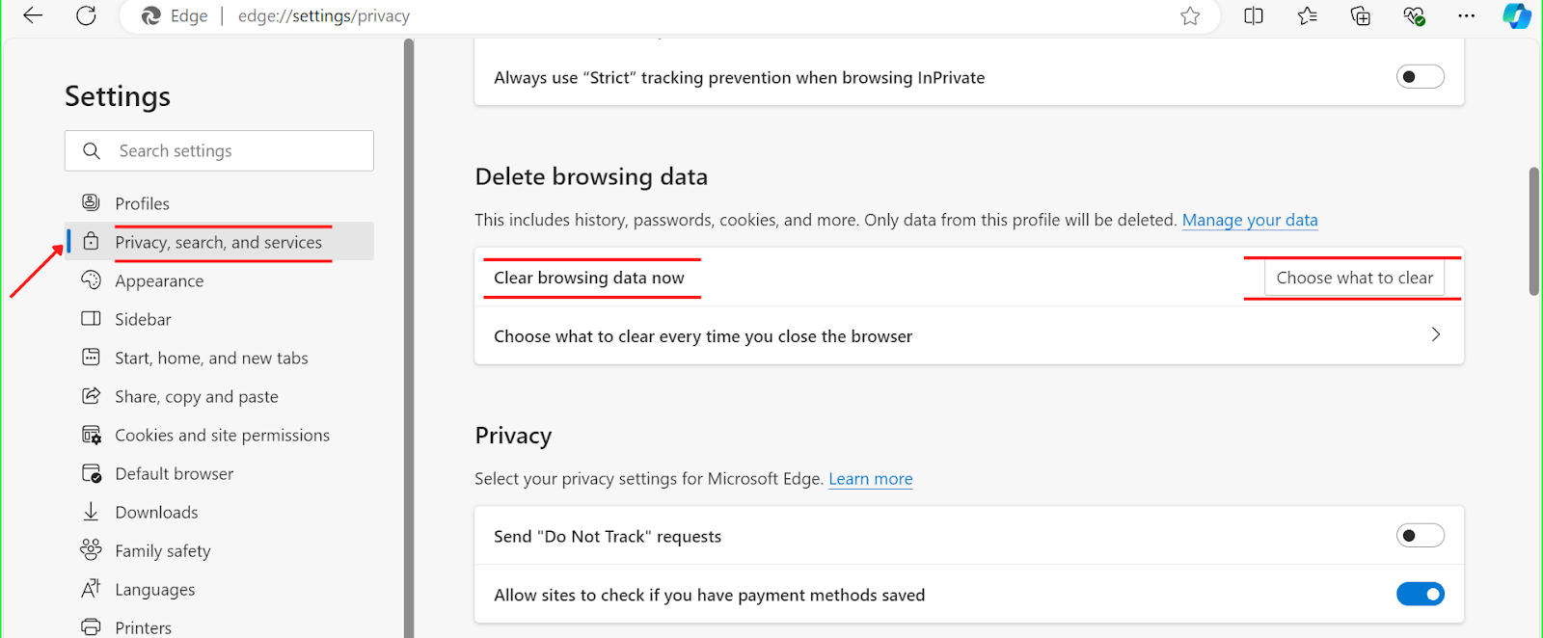Select Downloads in settings sidebar
1543x638 pixels.
156,512
